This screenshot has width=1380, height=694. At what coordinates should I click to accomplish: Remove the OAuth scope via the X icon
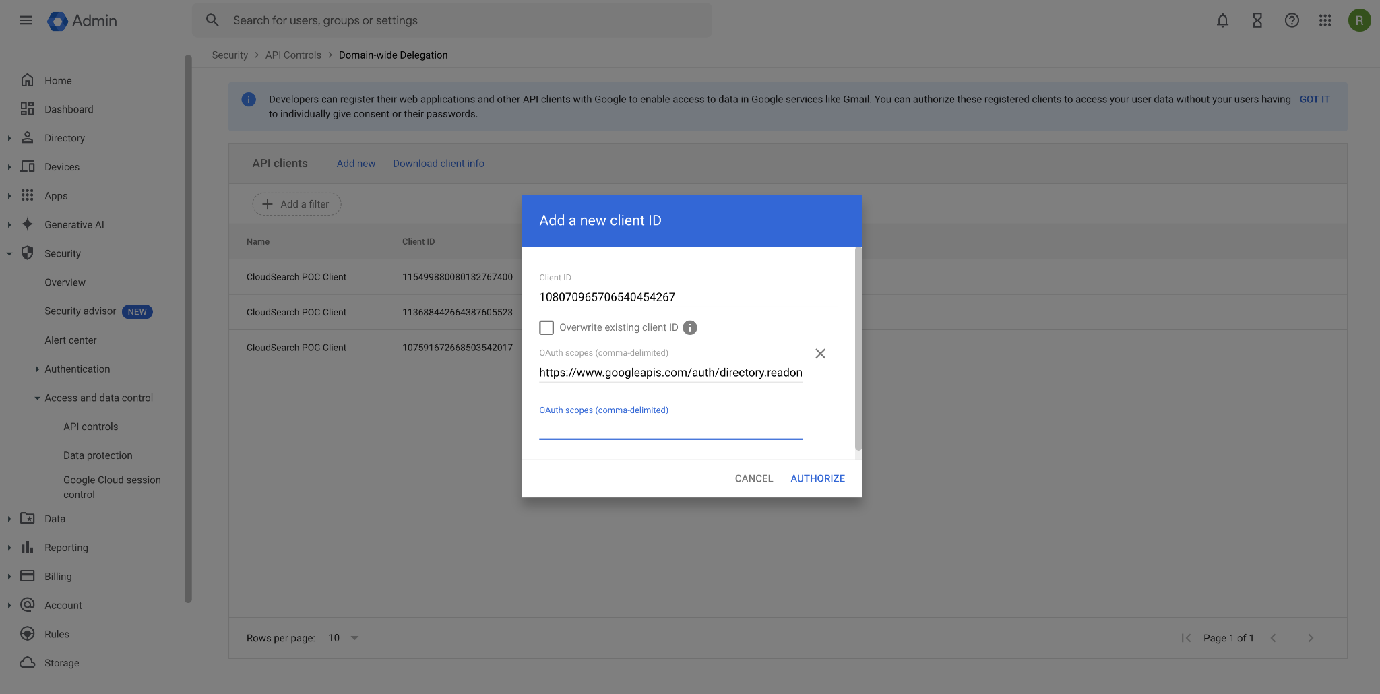[x=820, y=353]
